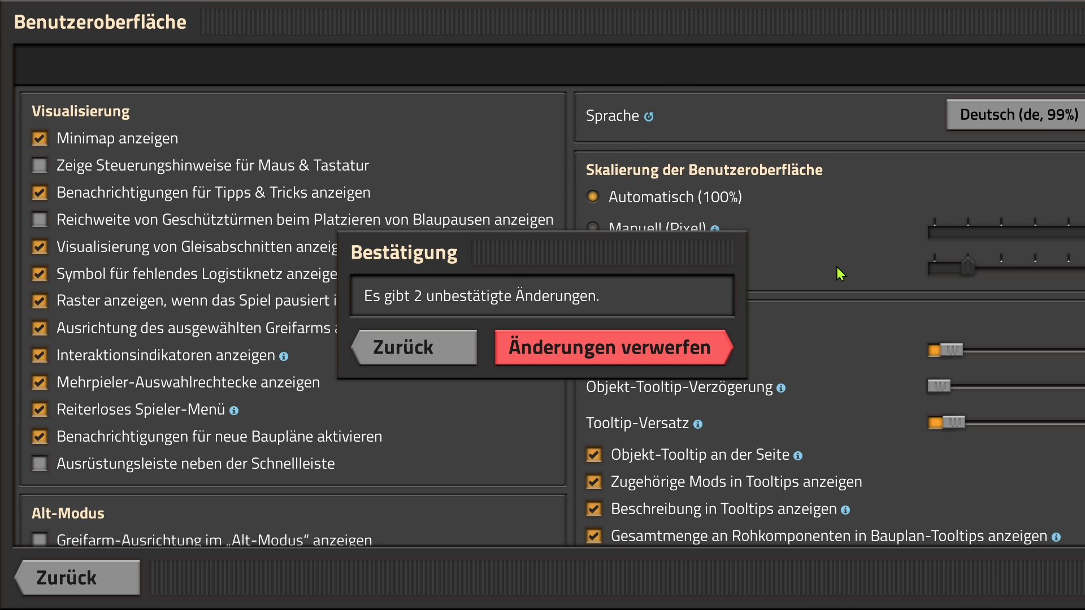Toggle Ausrüstungsleiste neben der Schnellleiste checkbox
The image size is (1085, 610).
tap(40, 464)
